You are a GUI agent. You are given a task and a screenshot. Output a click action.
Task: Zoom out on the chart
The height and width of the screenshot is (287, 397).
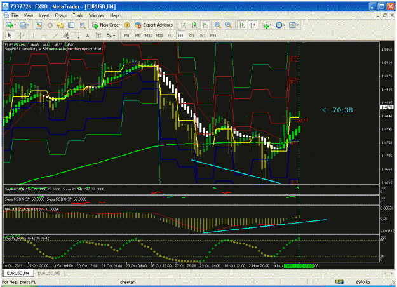(229, 25)
